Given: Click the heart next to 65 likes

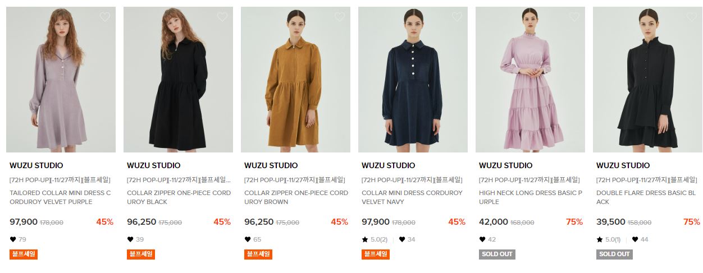Looking at the screenshot, I should point(248,239).
